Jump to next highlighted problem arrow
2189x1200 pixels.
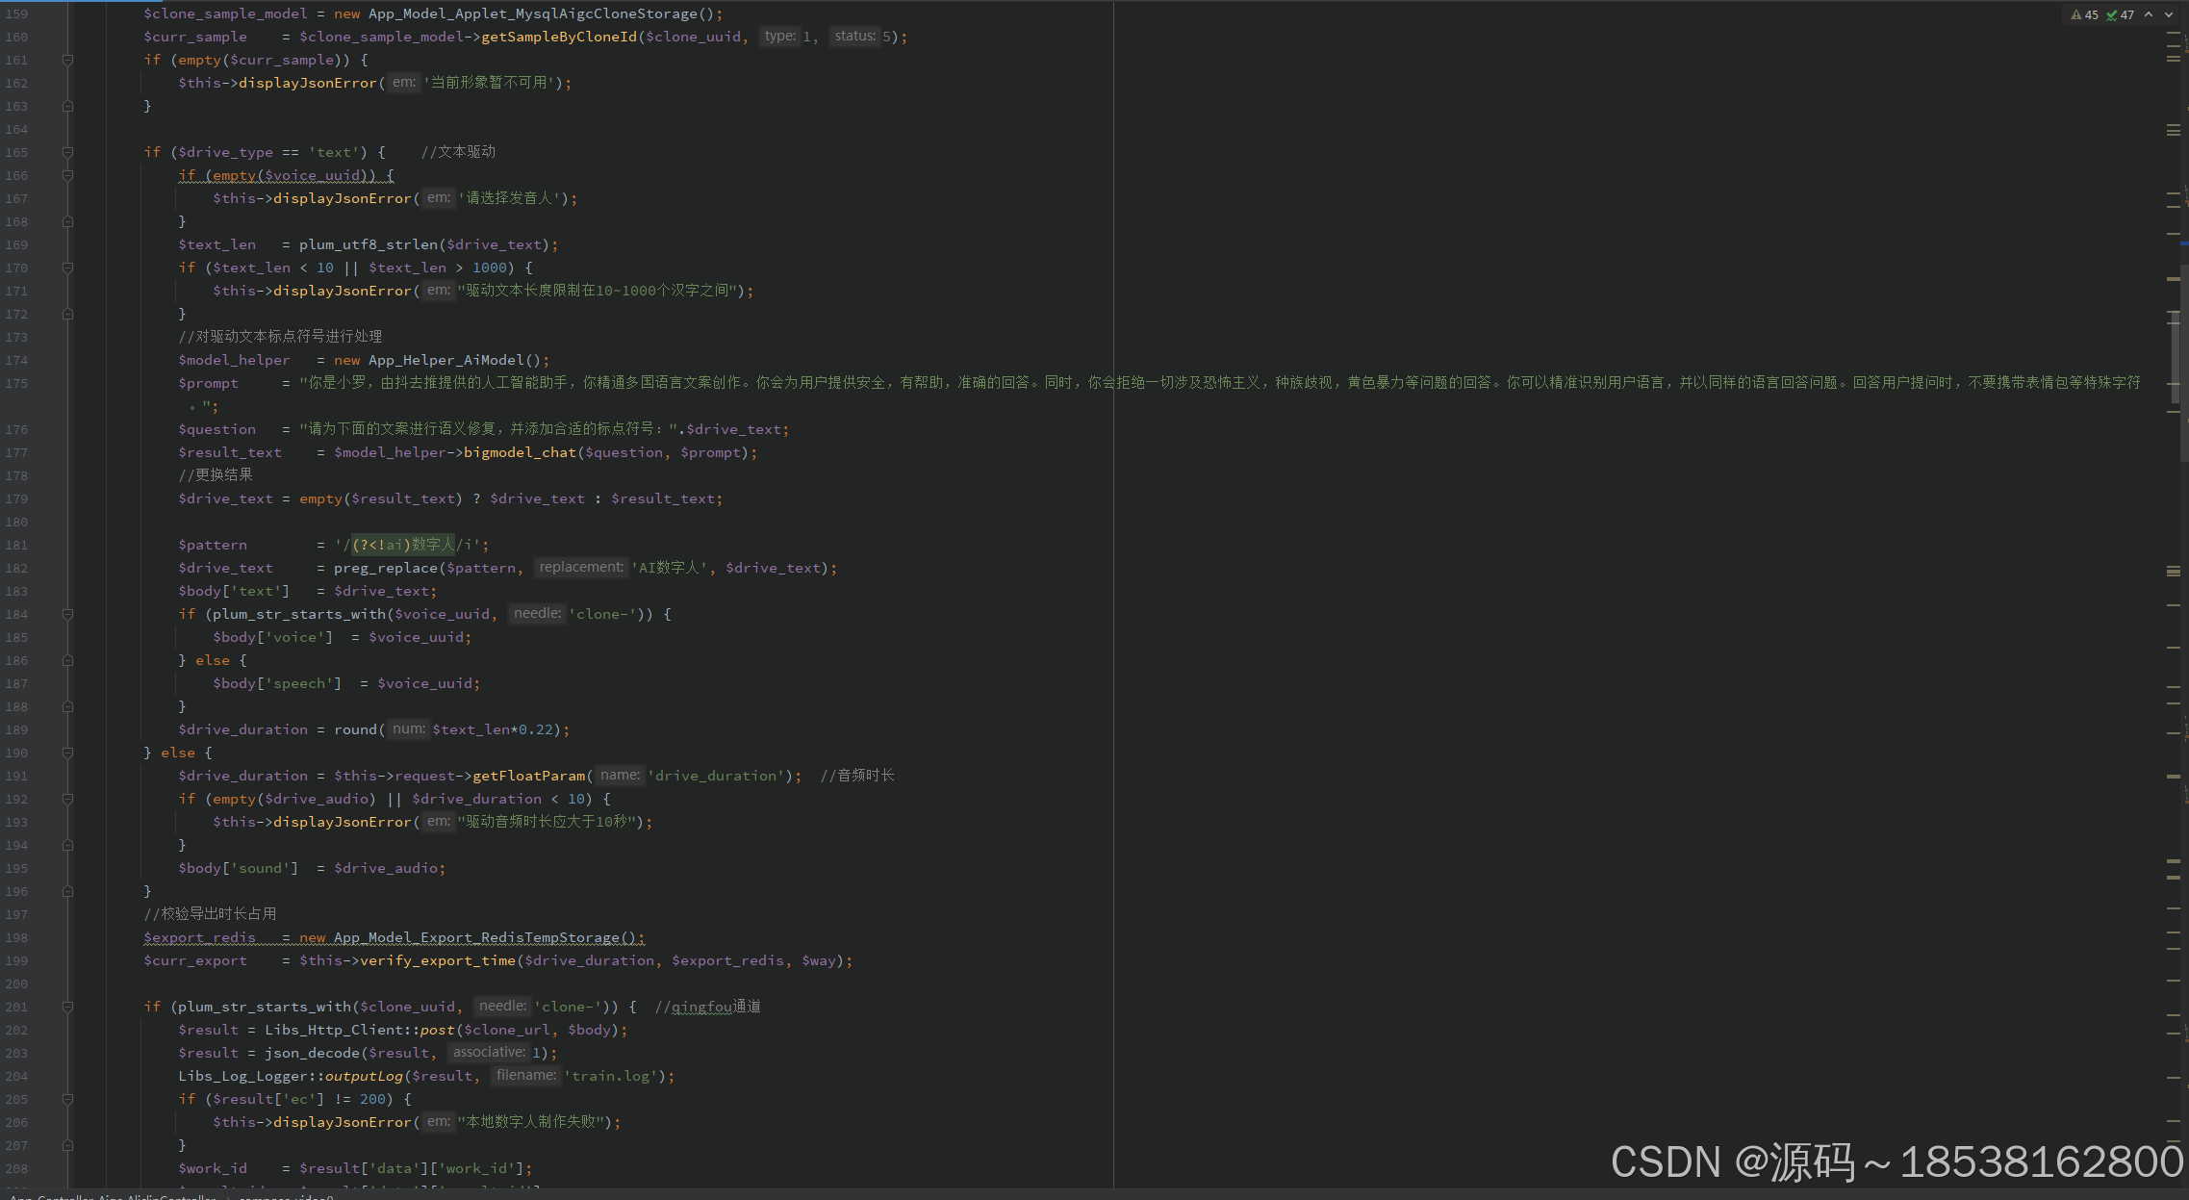[x=2169, y=14]
